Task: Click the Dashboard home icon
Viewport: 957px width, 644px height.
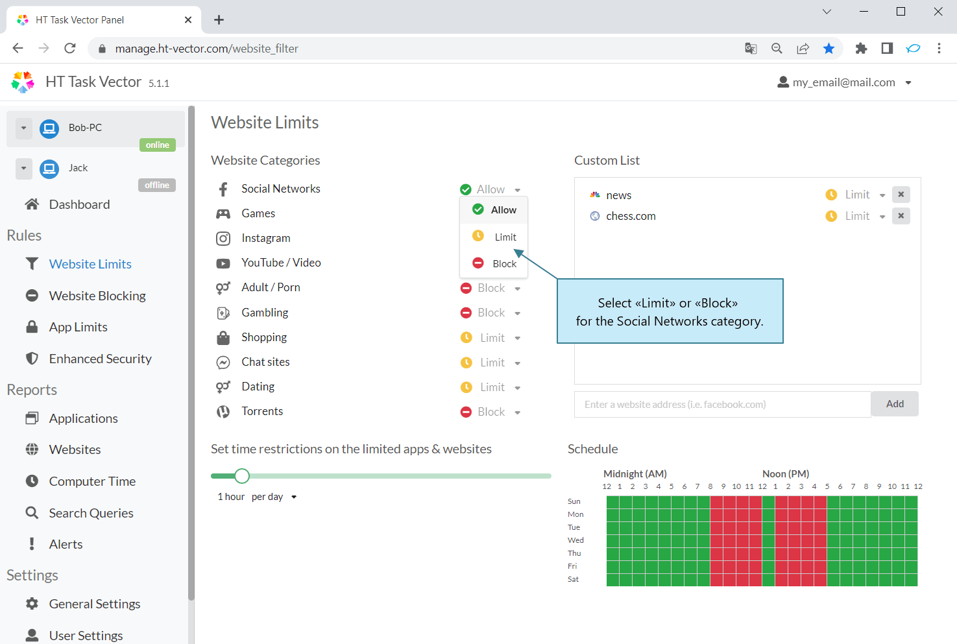Action: [x=32, y=204]
